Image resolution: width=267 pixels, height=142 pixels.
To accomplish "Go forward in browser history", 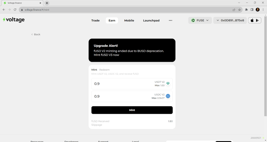I will coord(9,10).
